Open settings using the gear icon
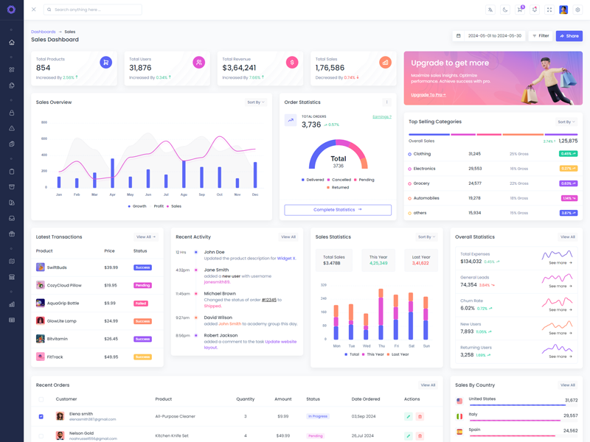This screenshot has height=442, width=590. click(x=577, y=10)
